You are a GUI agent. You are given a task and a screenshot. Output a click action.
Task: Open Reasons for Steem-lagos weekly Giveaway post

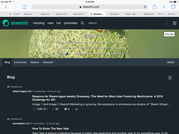(97, 98)
